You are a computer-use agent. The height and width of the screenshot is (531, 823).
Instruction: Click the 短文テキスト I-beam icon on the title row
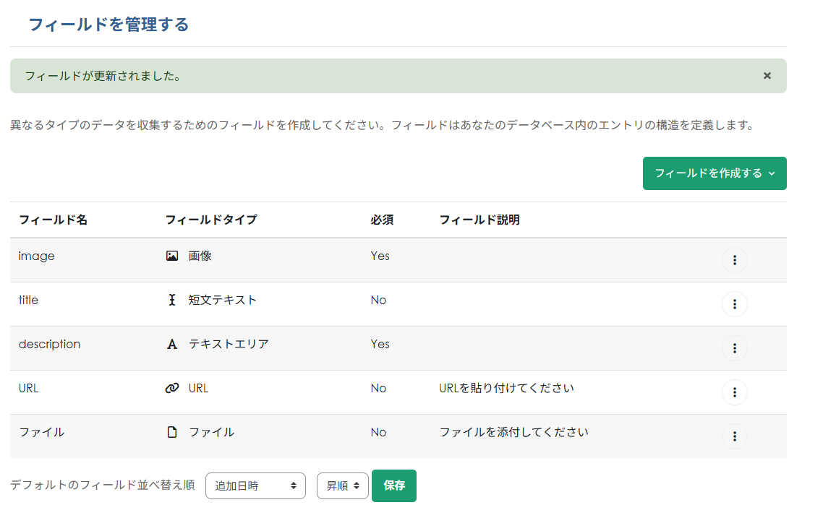click(x=171, y=300)
